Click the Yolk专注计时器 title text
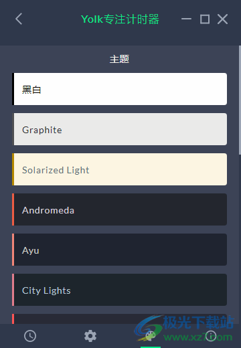 pos(120,19)
